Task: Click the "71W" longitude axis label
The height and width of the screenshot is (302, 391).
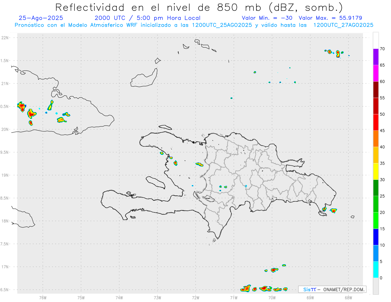Action: point(234,298)
